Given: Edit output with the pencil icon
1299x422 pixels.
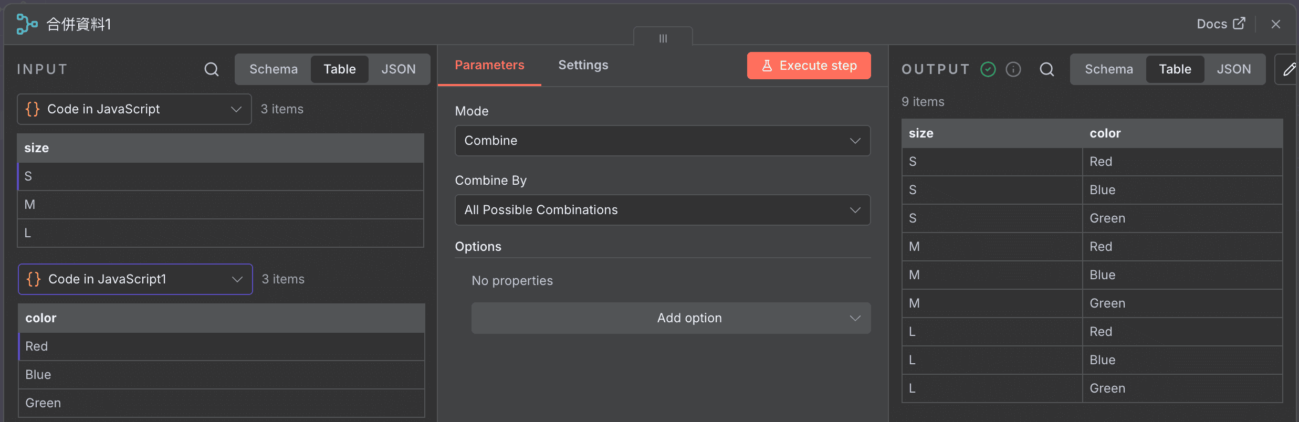Looking at the screenshot, I should click(1288, 69).
